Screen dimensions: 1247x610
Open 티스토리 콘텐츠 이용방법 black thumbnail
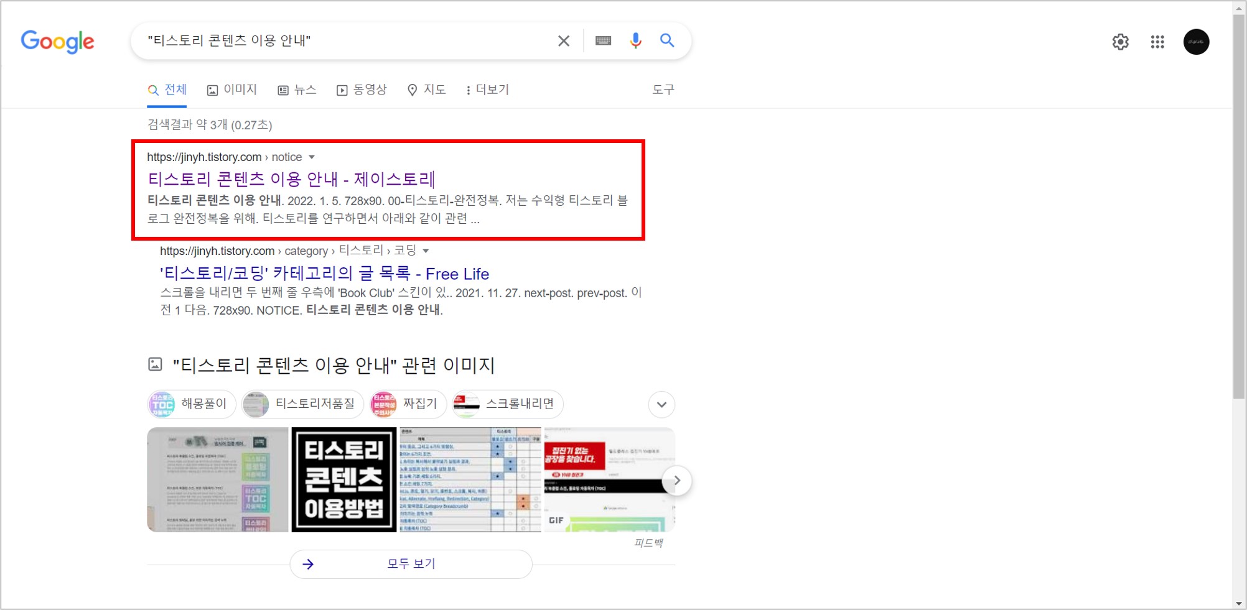(x=344, y=479)
